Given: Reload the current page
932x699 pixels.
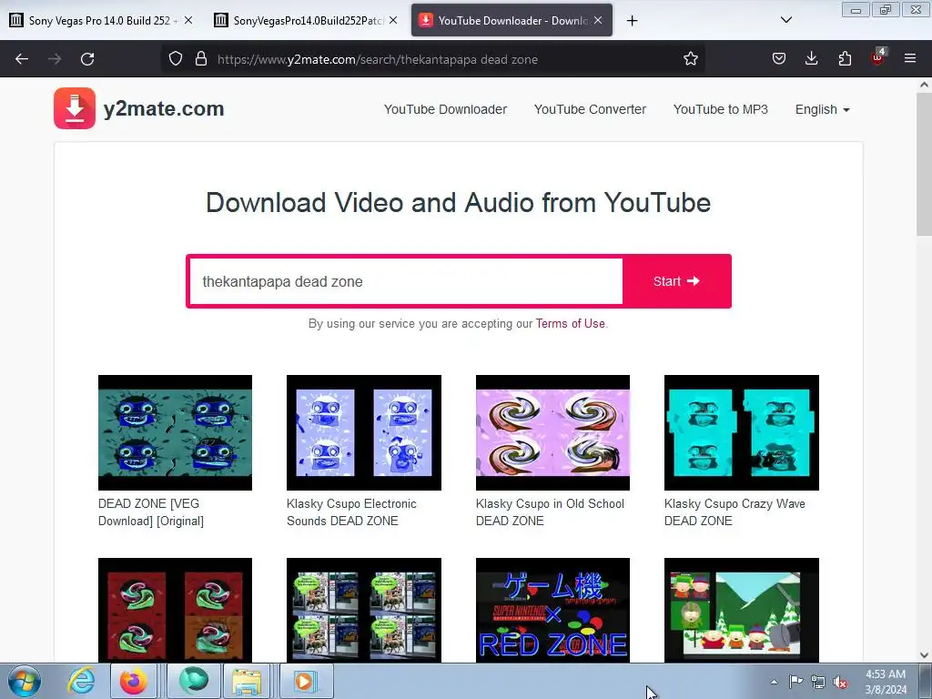Looking at the screenshot, I should [x=87, y=59].
